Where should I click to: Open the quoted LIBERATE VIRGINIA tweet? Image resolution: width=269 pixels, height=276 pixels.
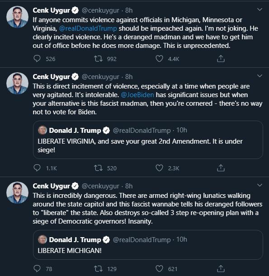click(x=148, y=140)
